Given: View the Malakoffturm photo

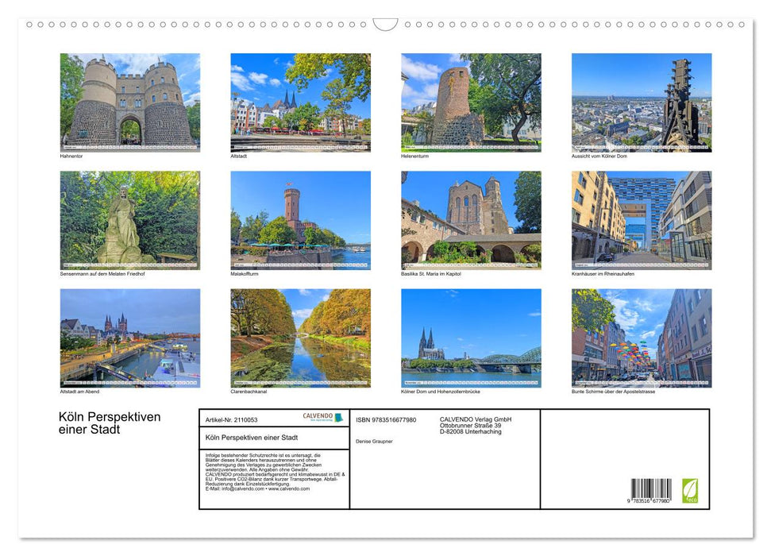Looking at the screenshot, I should pos(300,219).
